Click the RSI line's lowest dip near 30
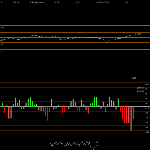Image resolution: width=150 pixels, height=150 pixels. pyautogui.click(x=107, y=43)
